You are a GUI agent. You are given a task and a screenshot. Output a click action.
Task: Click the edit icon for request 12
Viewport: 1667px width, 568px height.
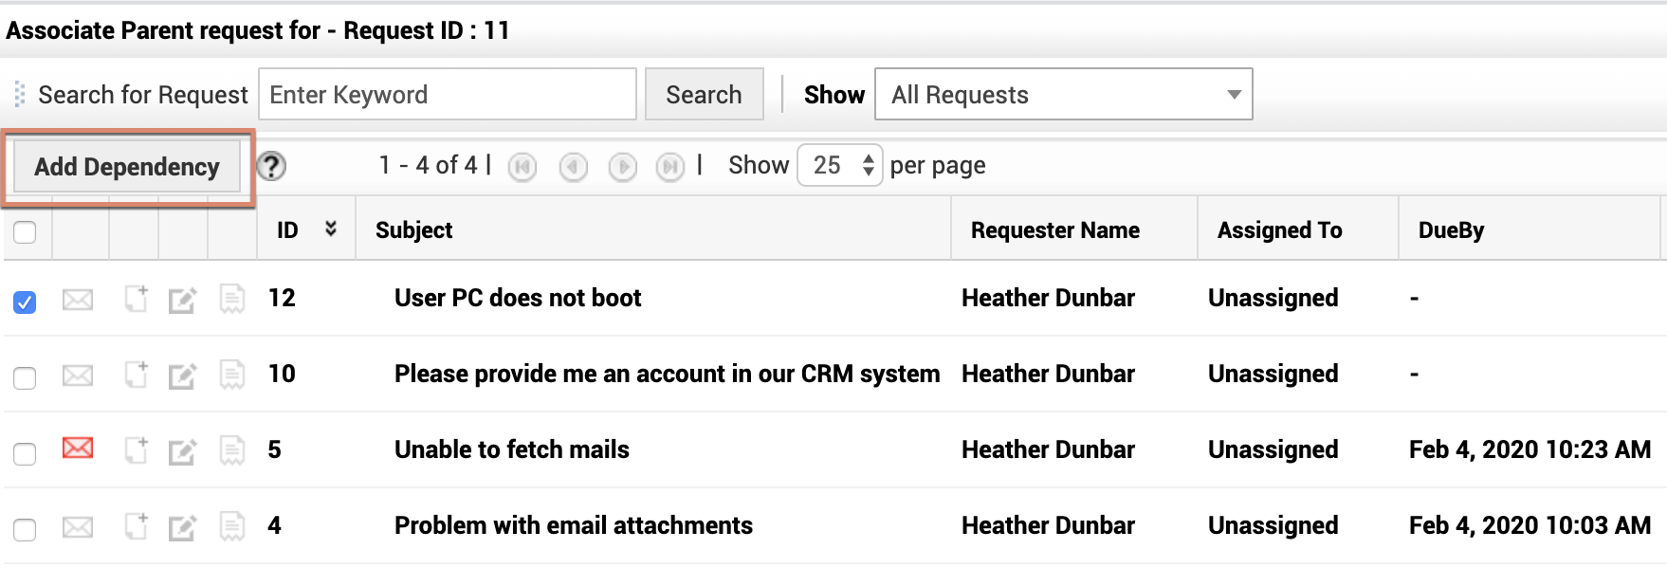tap(182, 301)
